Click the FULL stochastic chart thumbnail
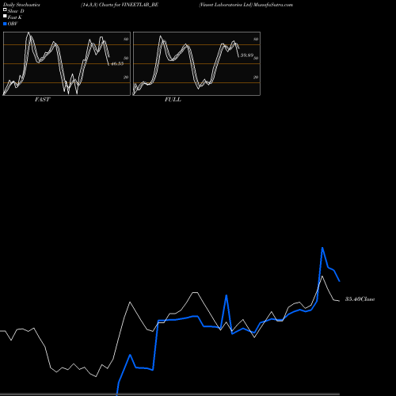This screenshot has height=396, width=396. pyautogui.click(x=196, y=63)
